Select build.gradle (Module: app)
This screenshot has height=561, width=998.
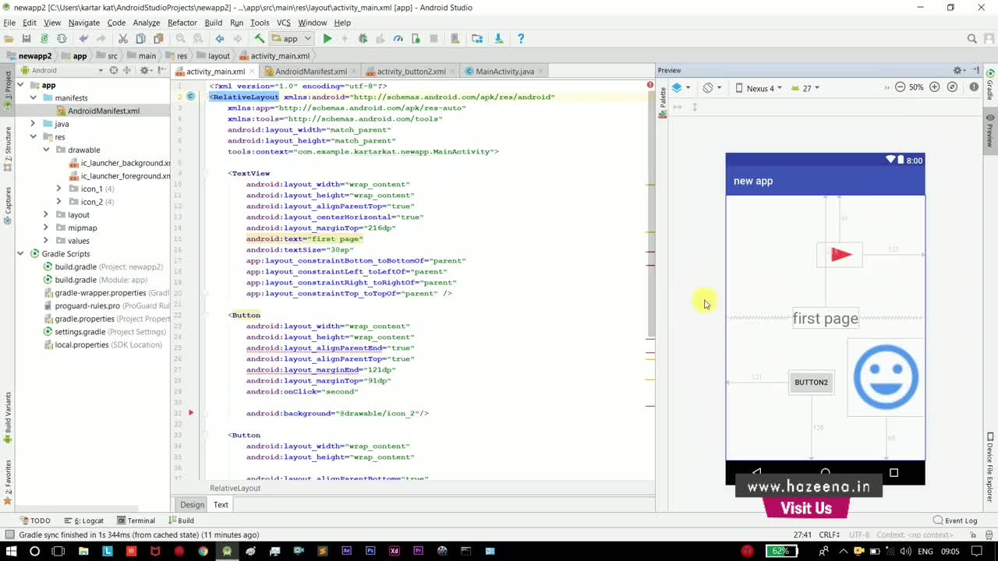tap(100, 280)
